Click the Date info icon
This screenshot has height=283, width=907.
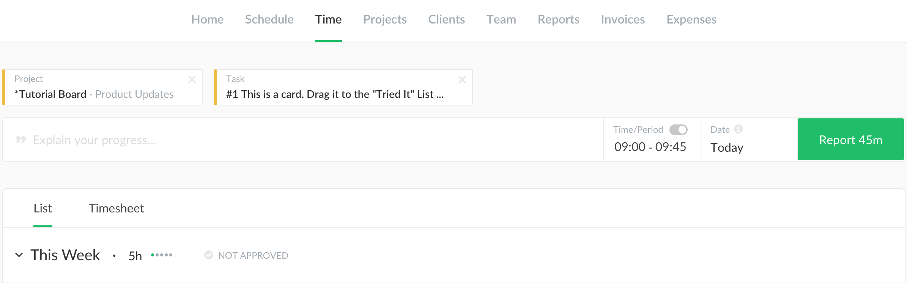(x=738, y=129)
